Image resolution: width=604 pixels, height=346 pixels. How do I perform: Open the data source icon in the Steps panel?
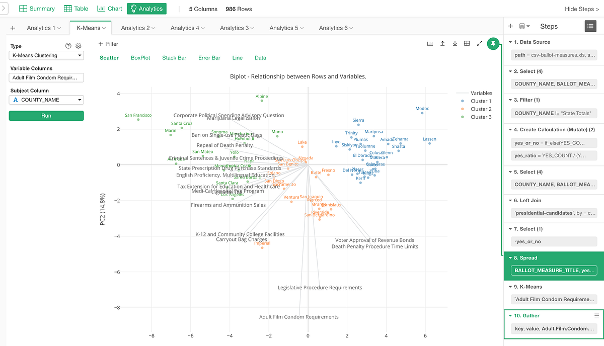522,26
